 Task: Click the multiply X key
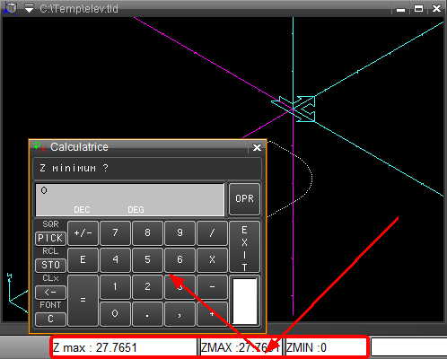212,259
